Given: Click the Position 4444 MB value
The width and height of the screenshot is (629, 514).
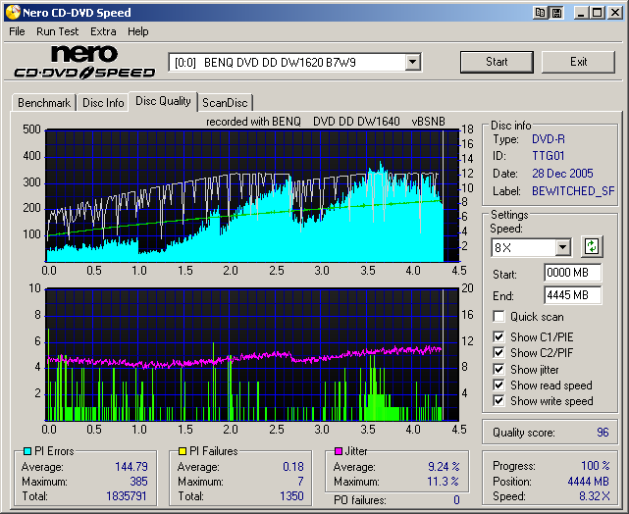Looking at the screenshot, I should (x=588, y=481).
